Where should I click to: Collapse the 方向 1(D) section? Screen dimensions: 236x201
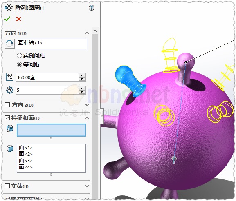pos(87,33)
